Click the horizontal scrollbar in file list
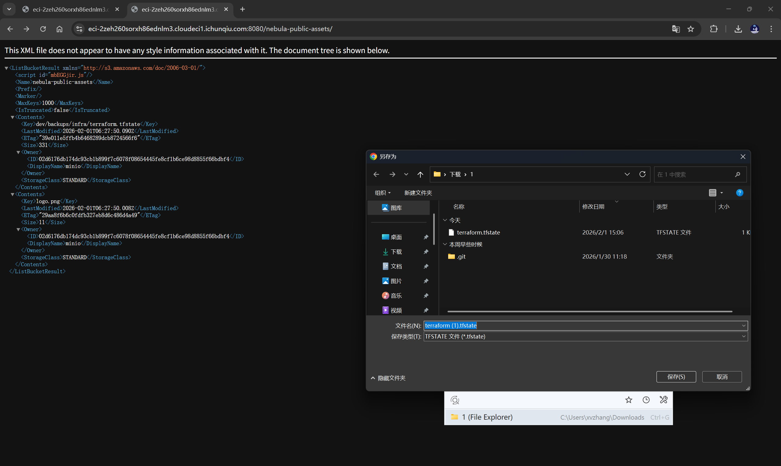 click(590, 311)
